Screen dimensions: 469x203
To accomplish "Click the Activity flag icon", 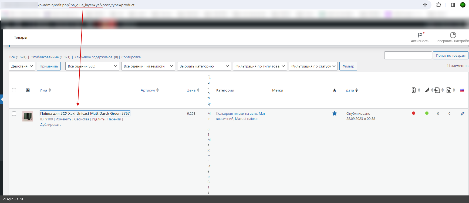I will (420, 35).
